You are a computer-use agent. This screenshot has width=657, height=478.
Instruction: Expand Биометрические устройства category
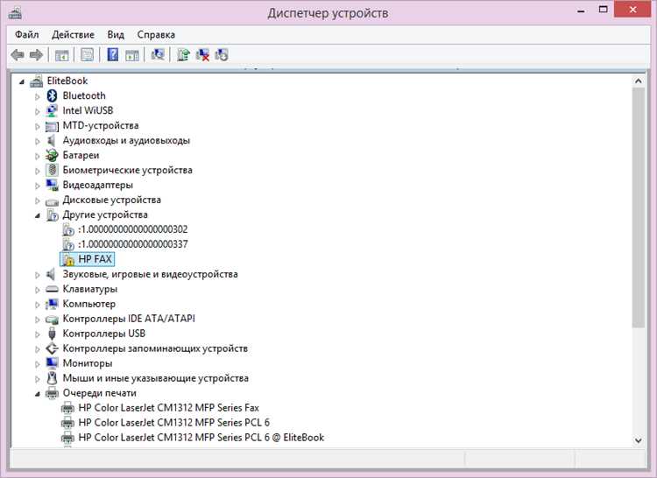(38, 171)
